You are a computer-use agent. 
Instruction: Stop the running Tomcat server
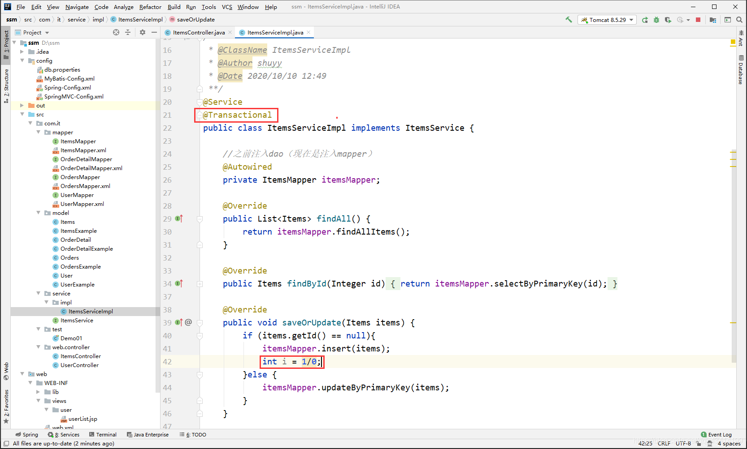pos(698,20)
